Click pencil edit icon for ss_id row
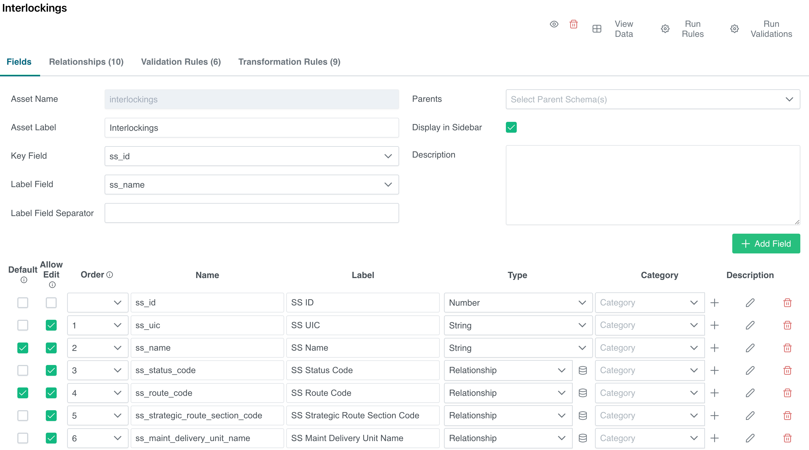 750,303
